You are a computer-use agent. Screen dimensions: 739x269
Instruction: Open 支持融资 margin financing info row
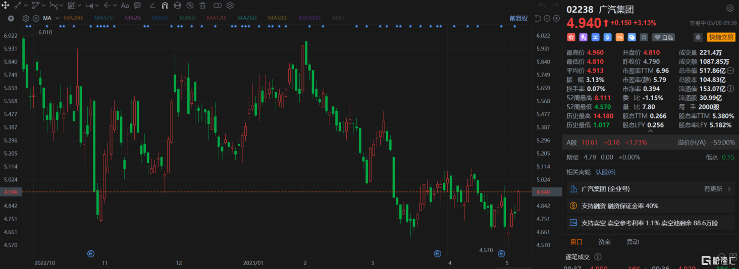[x=651, y=206]
